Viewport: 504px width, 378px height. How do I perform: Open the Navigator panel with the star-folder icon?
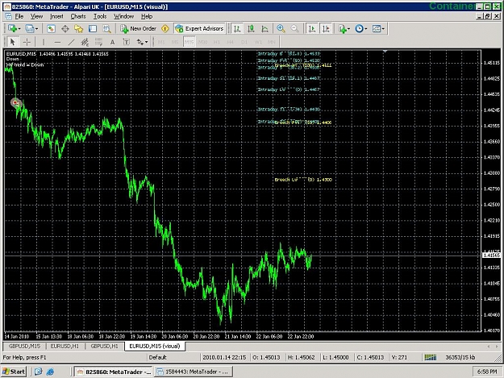click(79, 28)
